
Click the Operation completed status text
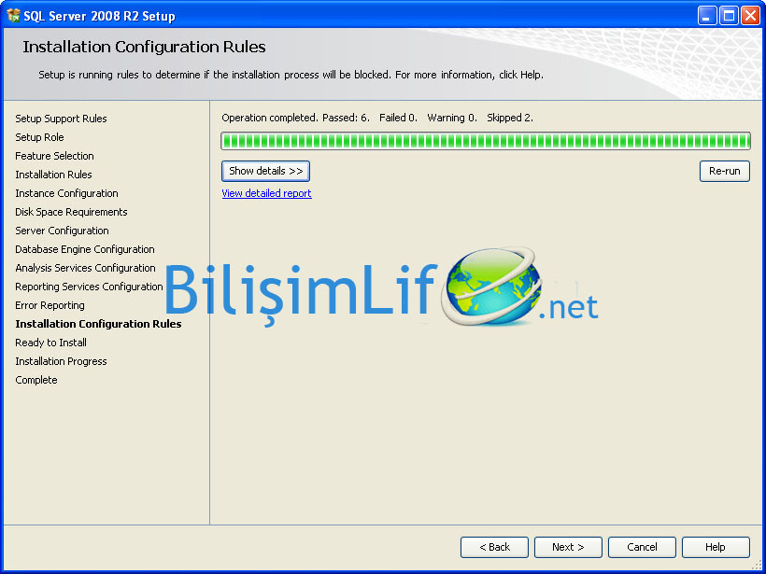[x=377, y=118]
